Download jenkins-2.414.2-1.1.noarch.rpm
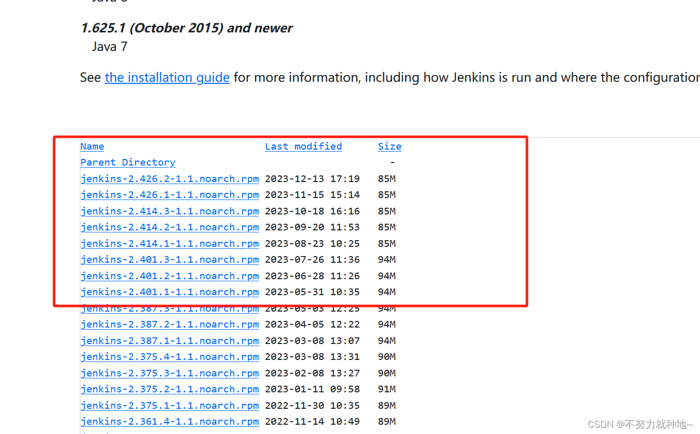Viewport: 700px width, 434px height. 169,227
